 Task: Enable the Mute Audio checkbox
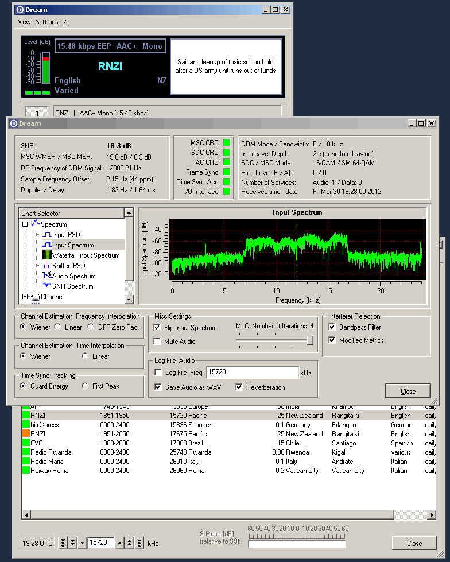click(x=157, y=342)
